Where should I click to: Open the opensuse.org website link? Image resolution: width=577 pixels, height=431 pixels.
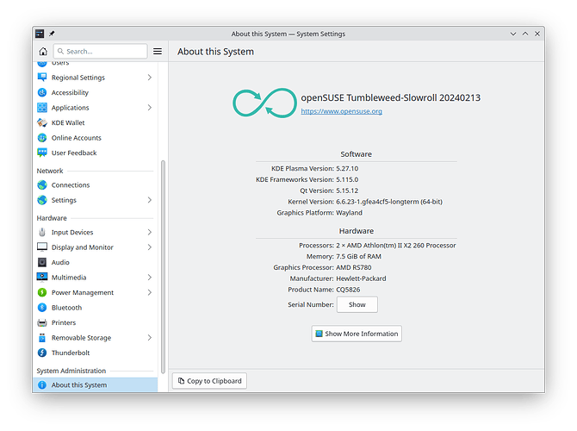(x=341, y=111)
